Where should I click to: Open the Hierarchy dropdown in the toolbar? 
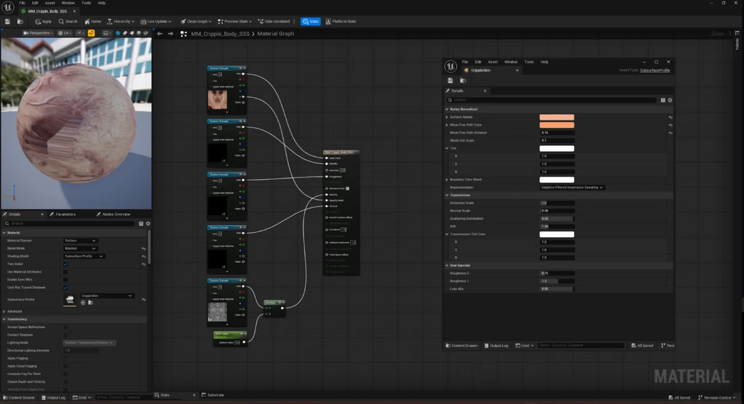point(121,21)
